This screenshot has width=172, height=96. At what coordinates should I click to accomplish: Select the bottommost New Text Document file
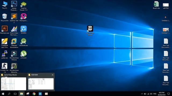pos(166,81)
